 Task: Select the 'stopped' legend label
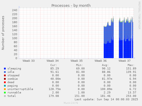tap(13, 75)
